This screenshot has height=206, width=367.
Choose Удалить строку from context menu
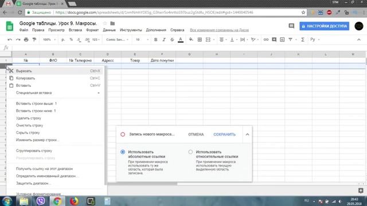tap(56, 118)
